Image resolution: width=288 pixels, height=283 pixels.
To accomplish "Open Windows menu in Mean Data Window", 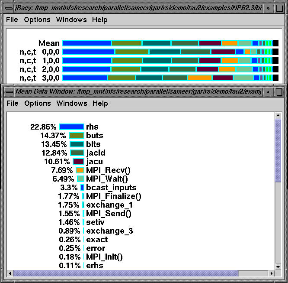I will (72, 103).
